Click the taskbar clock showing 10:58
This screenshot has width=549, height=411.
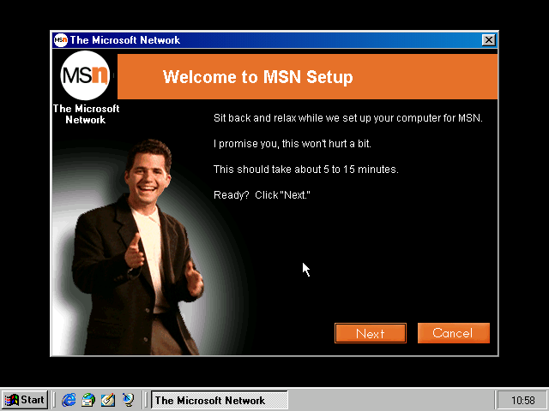522,400
